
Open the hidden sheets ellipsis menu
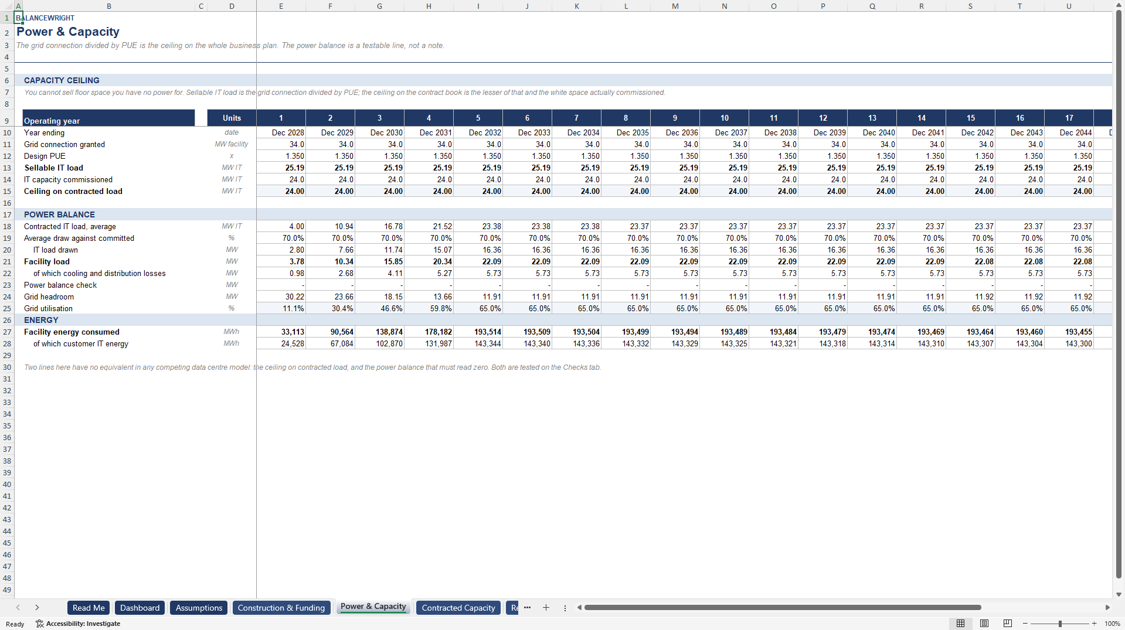527,608
